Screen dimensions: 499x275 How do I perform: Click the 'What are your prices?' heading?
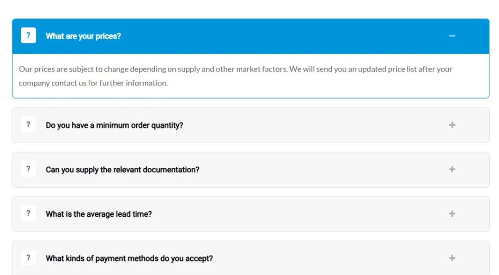pos(83,36)
